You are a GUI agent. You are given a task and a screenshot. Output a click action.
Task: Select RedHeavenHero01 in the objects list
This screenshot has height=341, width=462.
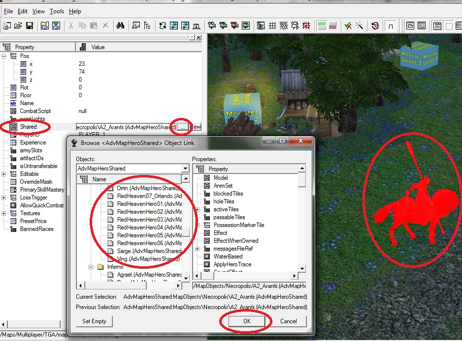click(x=149, y=204)
